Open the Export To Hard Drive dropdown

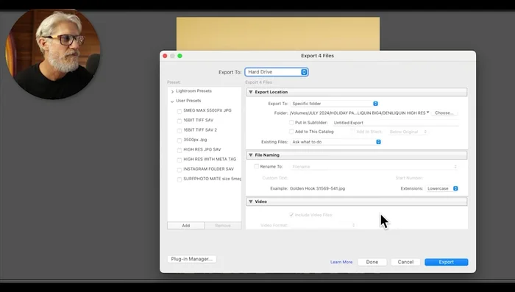[276, 72]
